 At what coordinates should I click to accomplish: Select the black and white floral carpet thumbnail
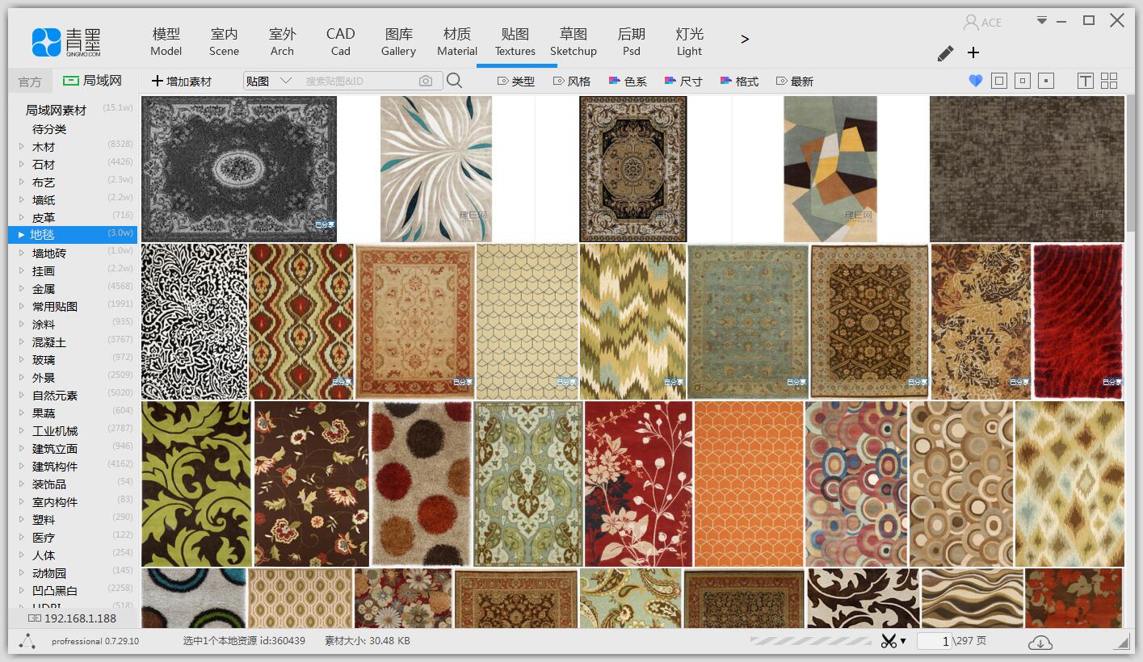(x=194, y=321)
